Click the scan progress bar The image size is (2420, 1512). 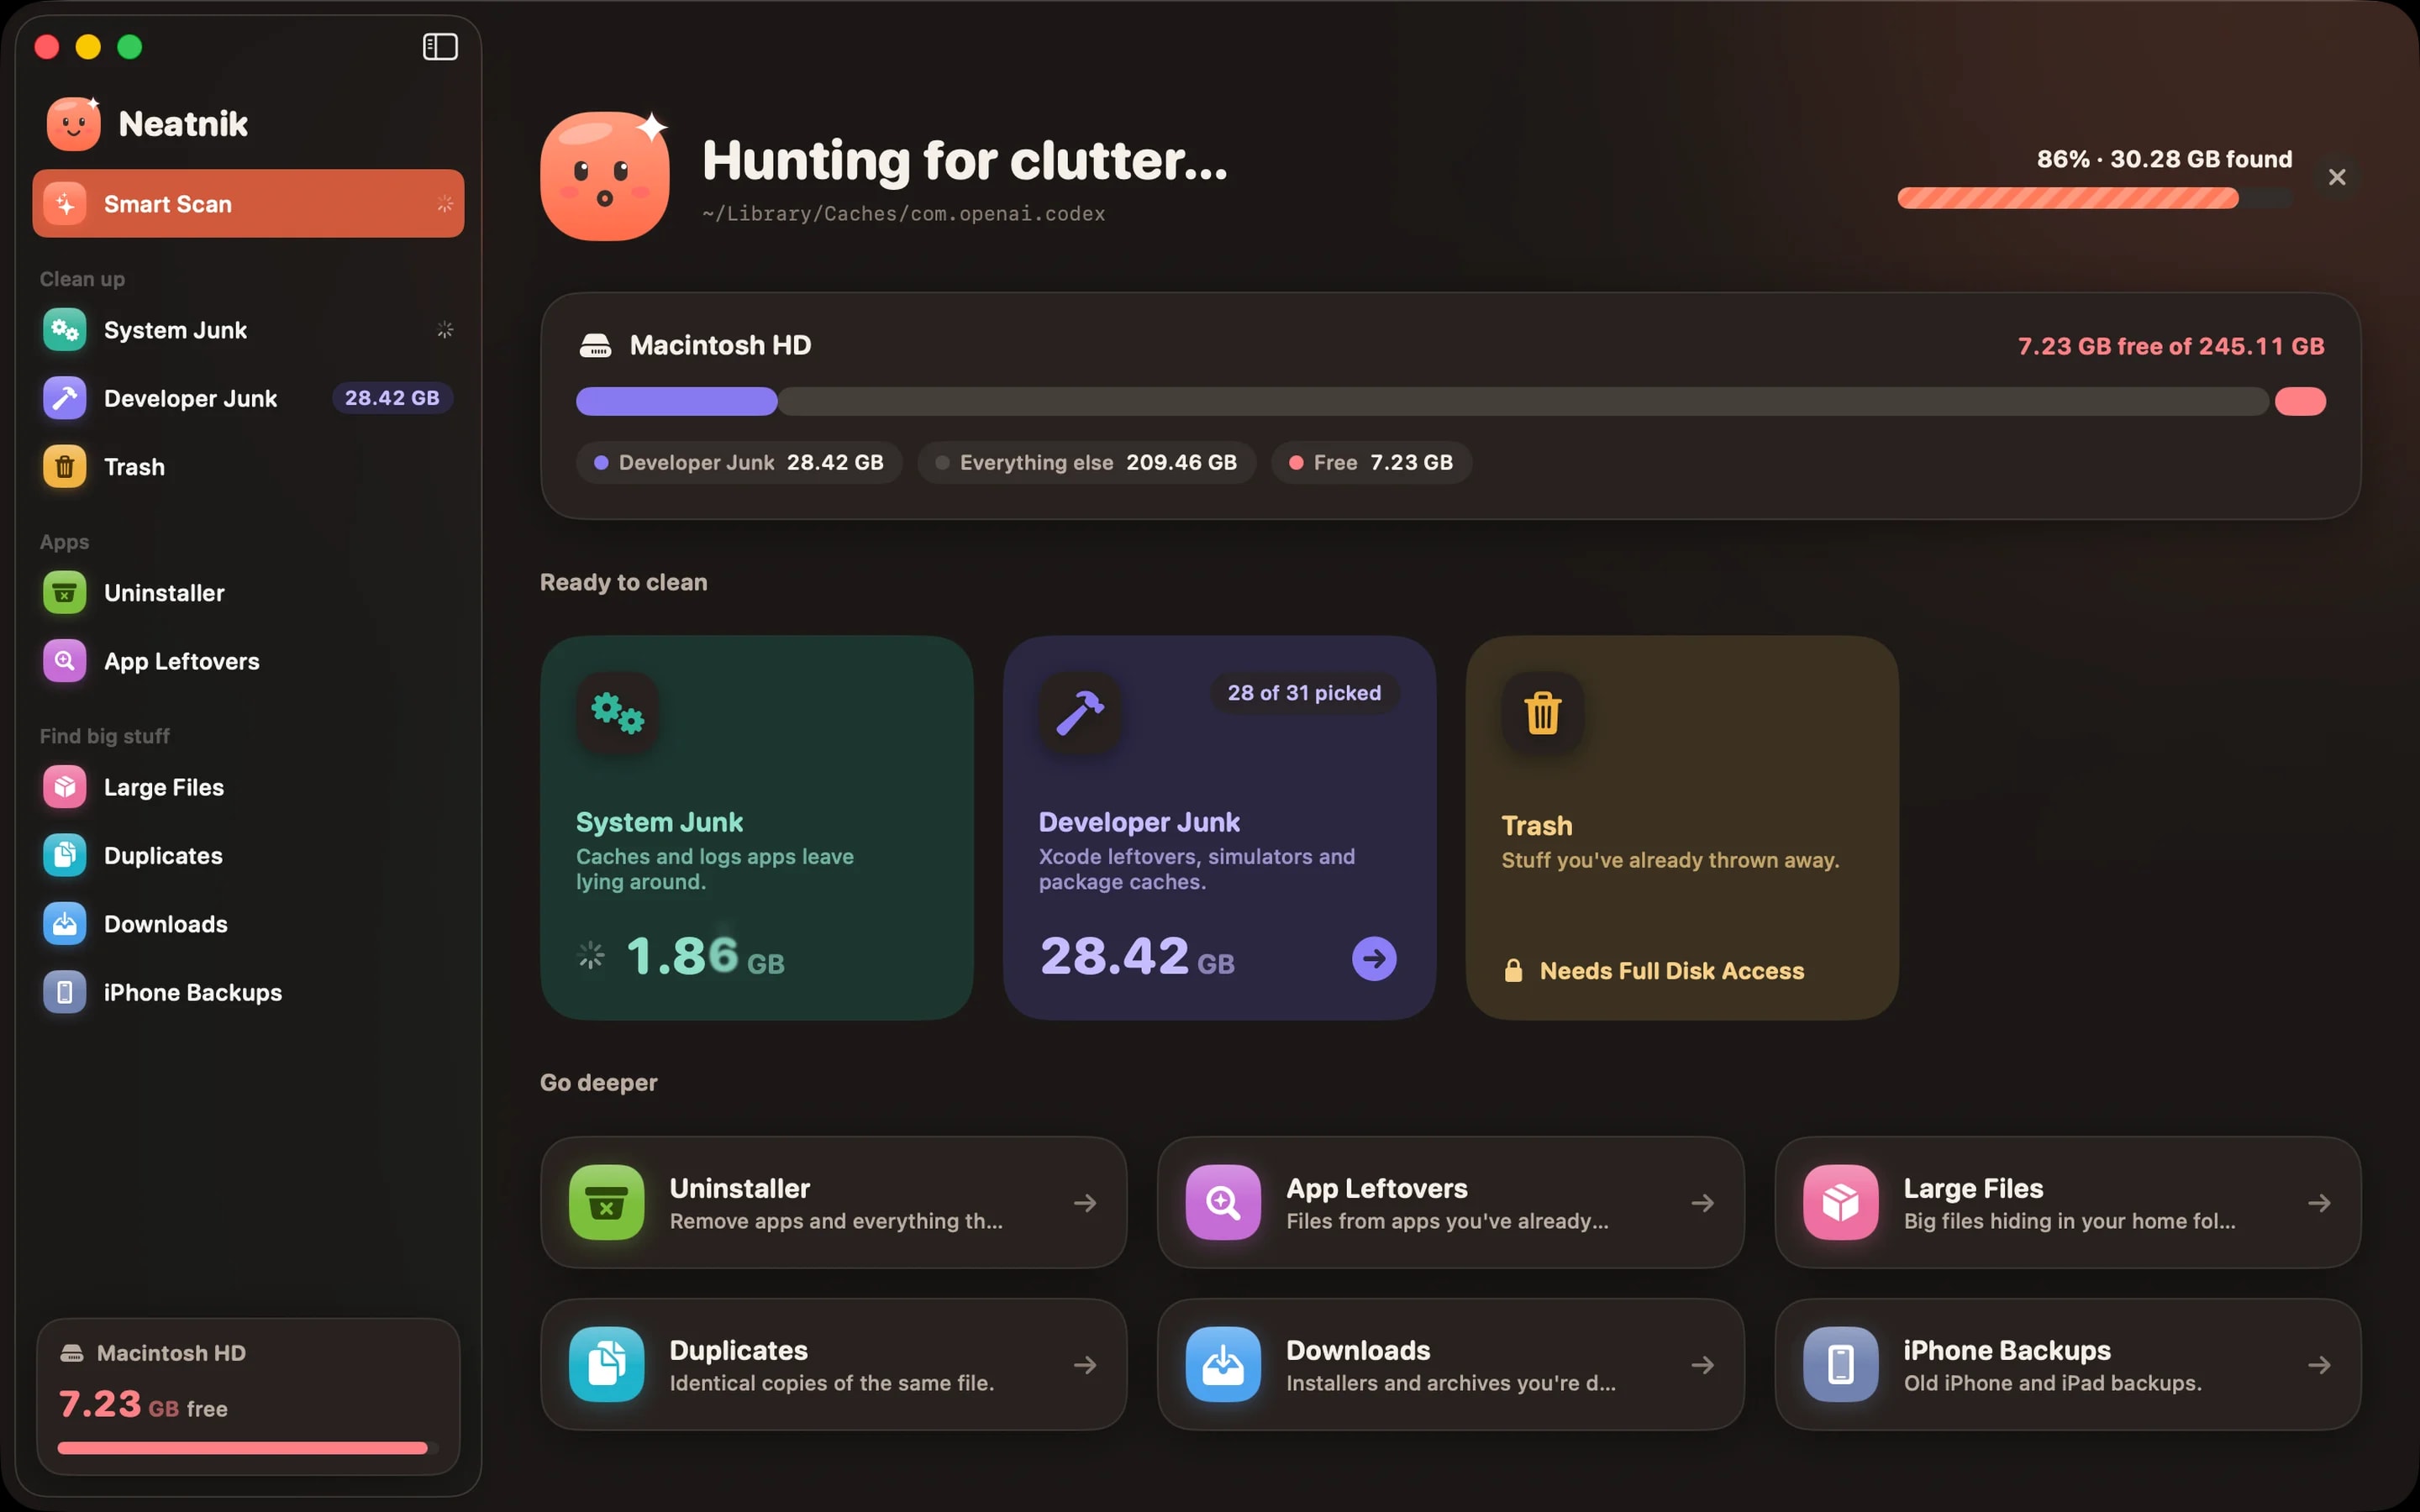pyautogui.click(x=2094, y=198)
